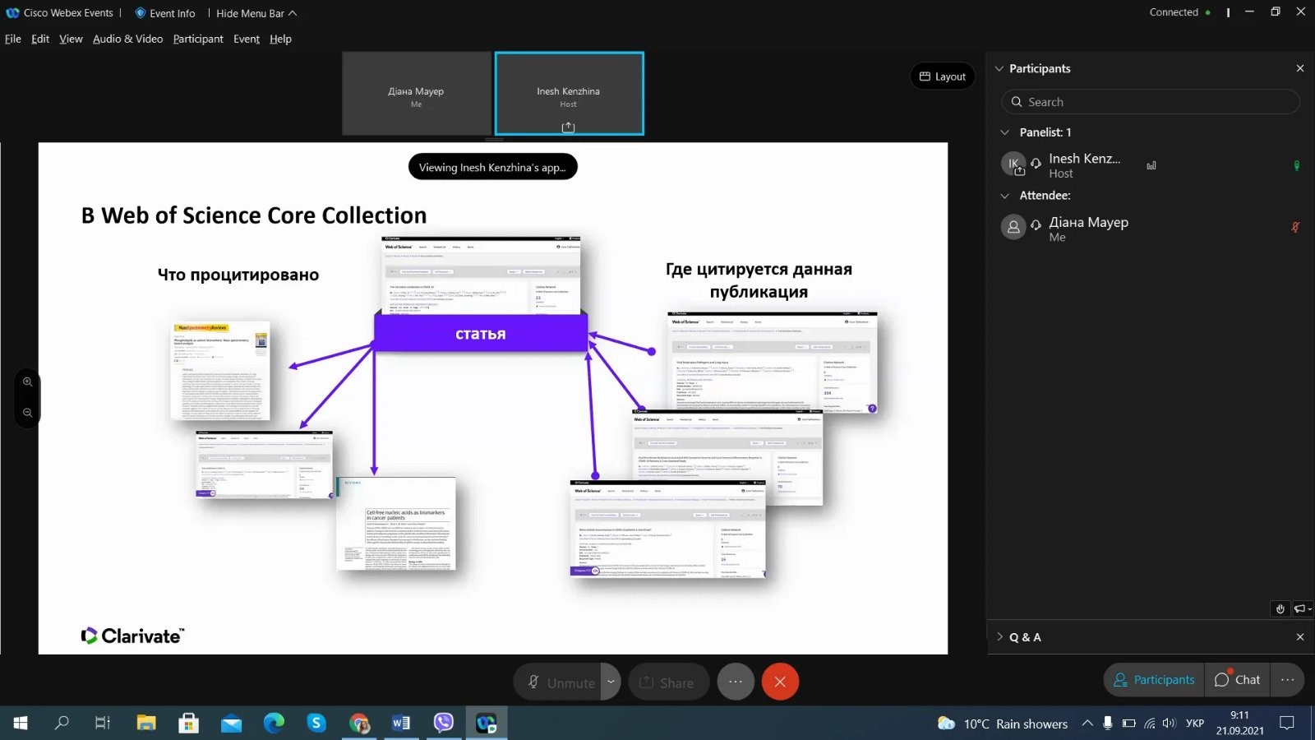1315x740 pixels.
Task: Open Microsoft Edge from taskbar
Action: tap(274, 723)
